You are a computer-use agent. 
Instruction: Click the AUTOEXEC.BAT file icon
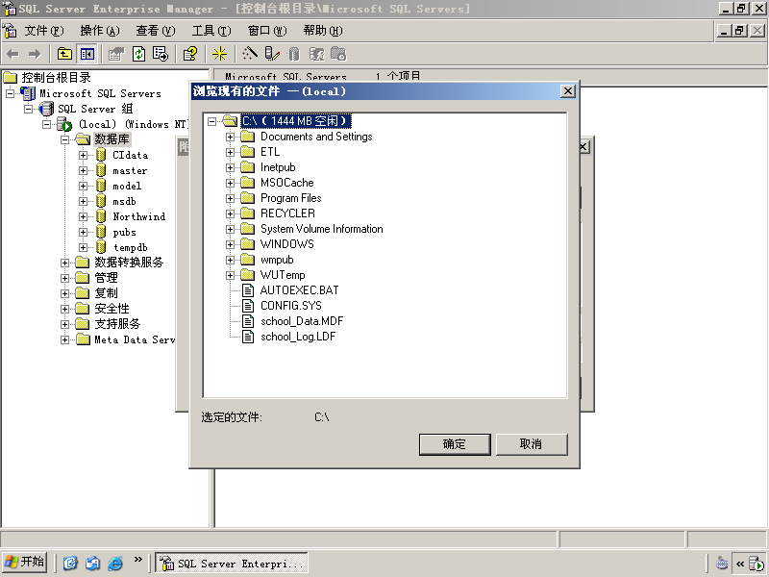click(248, 290)
